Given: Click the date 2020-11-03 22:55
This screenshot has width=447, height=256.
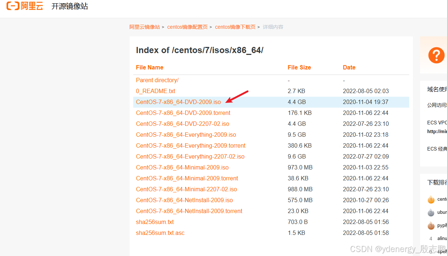Looking at the screenshot, I should coord(366,167).
